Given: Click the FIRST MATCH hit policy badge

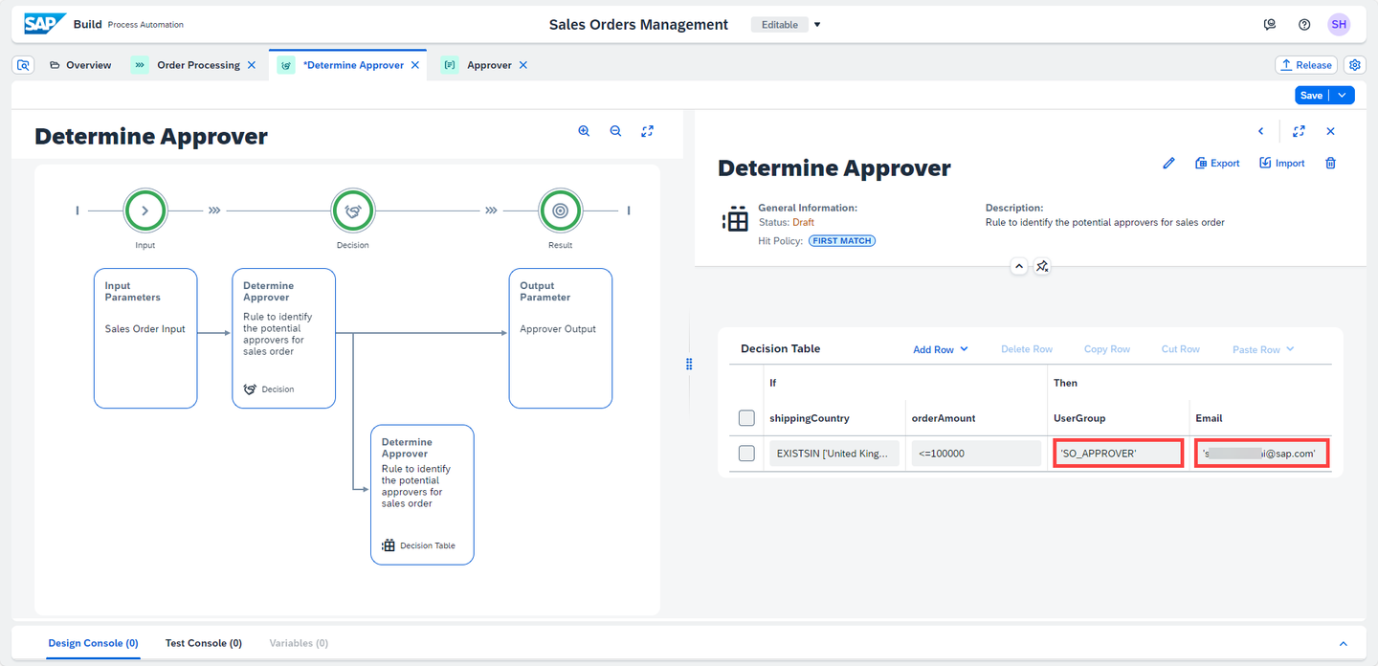Looking at the screenshot, I should coord(842,241).
